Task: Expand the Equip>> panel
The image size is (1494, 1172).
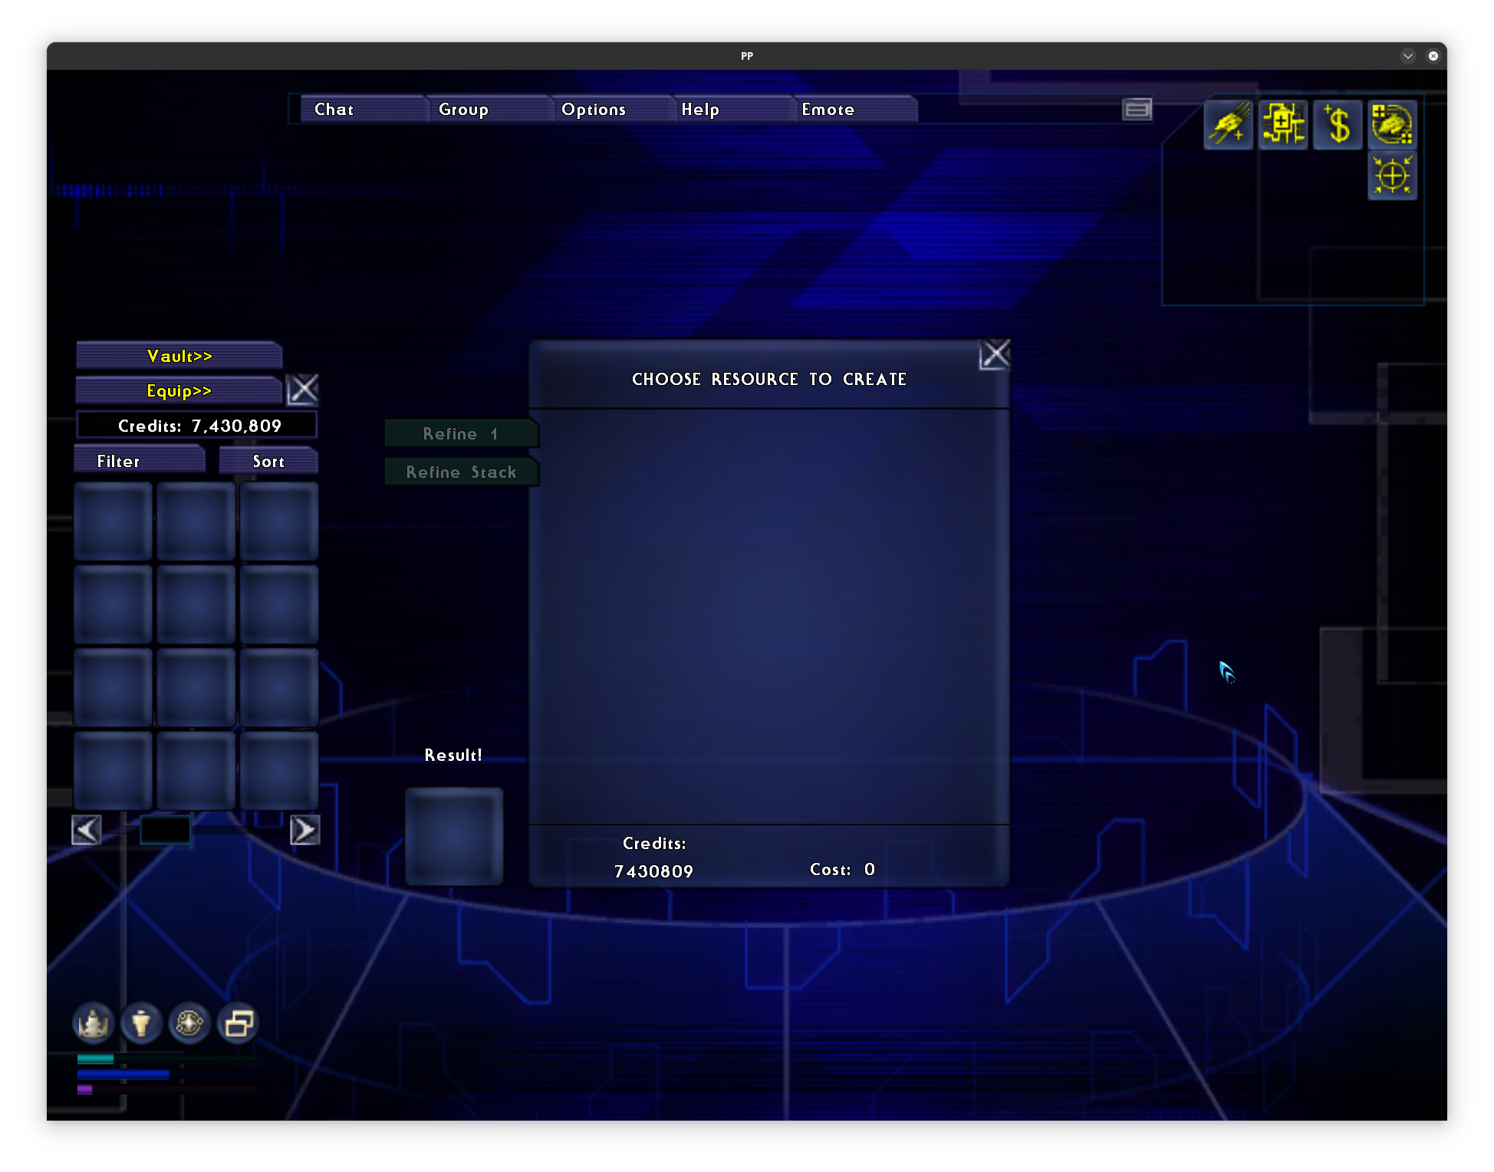Action: click(x=179, y=391)
